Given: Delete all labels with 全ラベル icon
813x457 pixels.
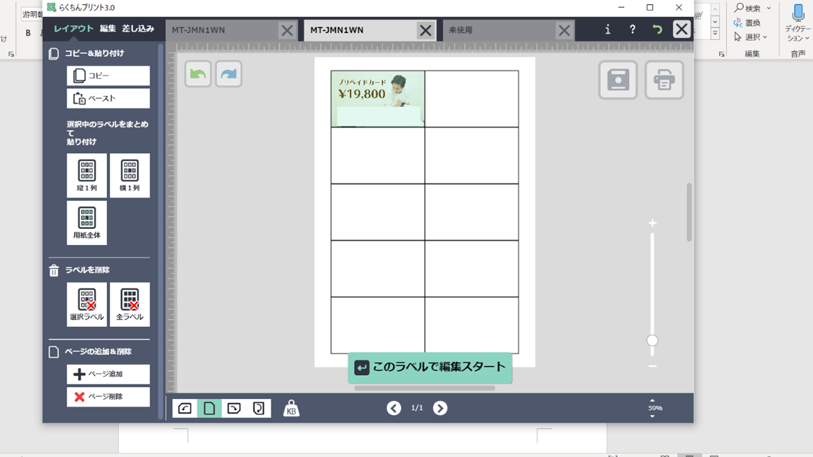Looking at the screenshot, I should pyautogui.click(x=130, y=304).
